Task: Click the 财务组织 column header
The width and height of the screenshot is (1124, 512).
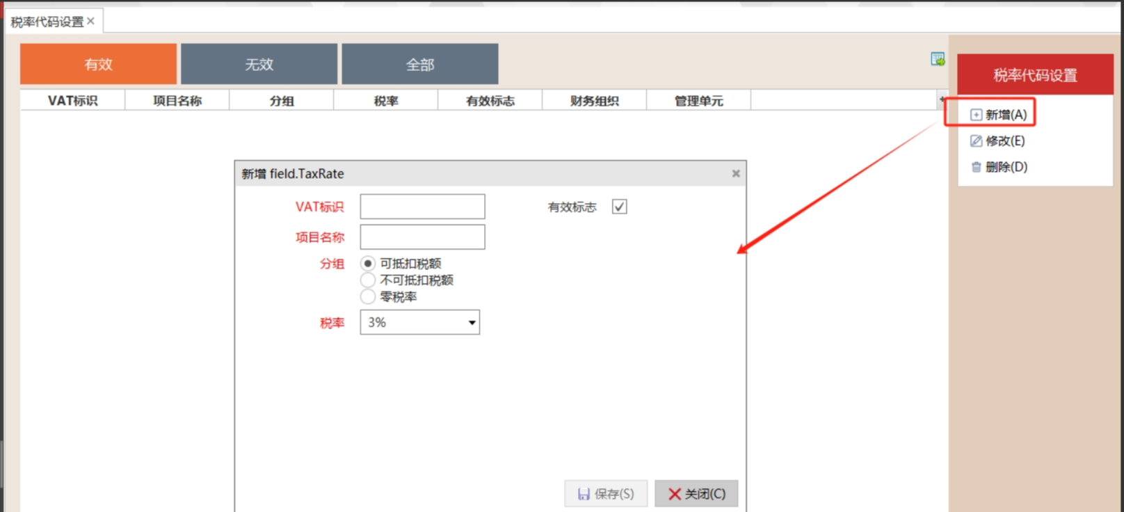Action: coord(594,101)
